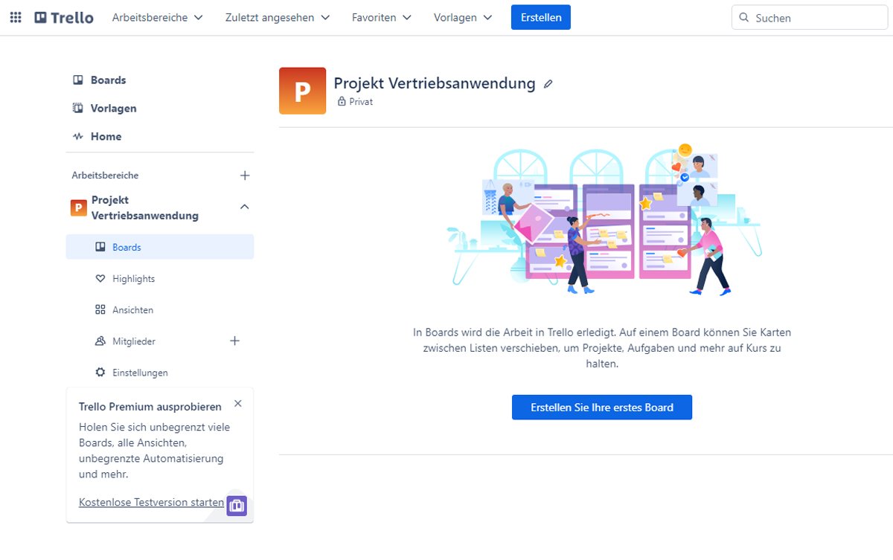The width and height of the screenshot is (893, 560).
Task: Click the Trello Premium badge icon
Action: (x=236, y=505)
